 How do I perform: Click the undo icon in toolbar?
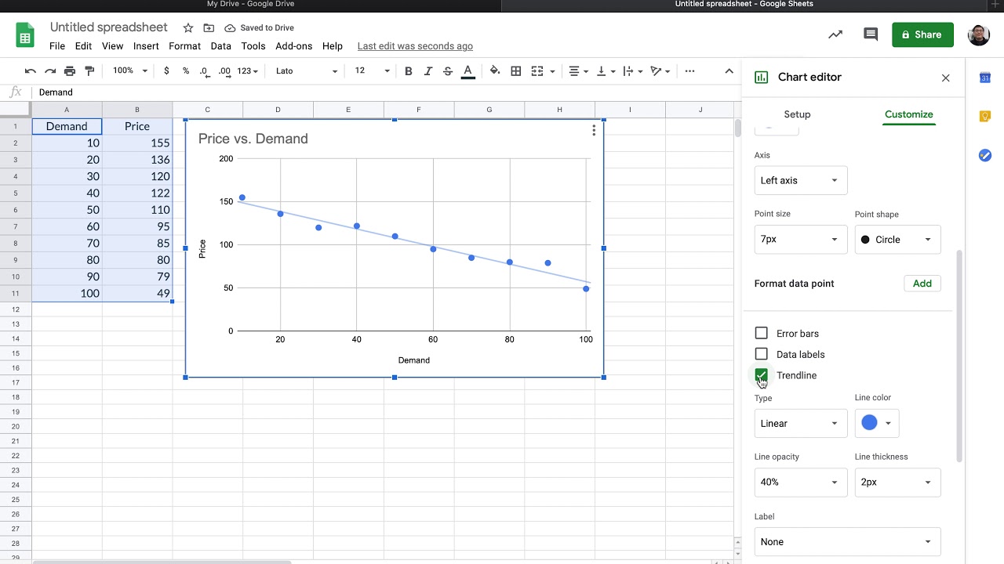tap(30, 70)
